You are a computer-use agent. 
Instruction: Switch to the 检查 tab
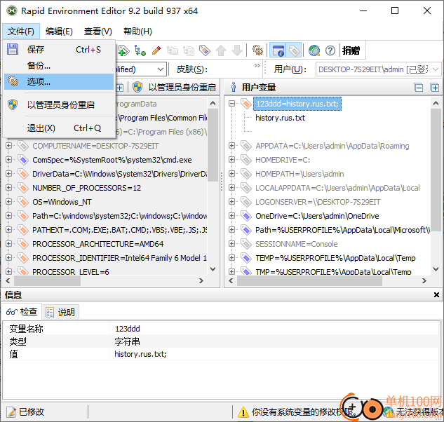[22, 312]
